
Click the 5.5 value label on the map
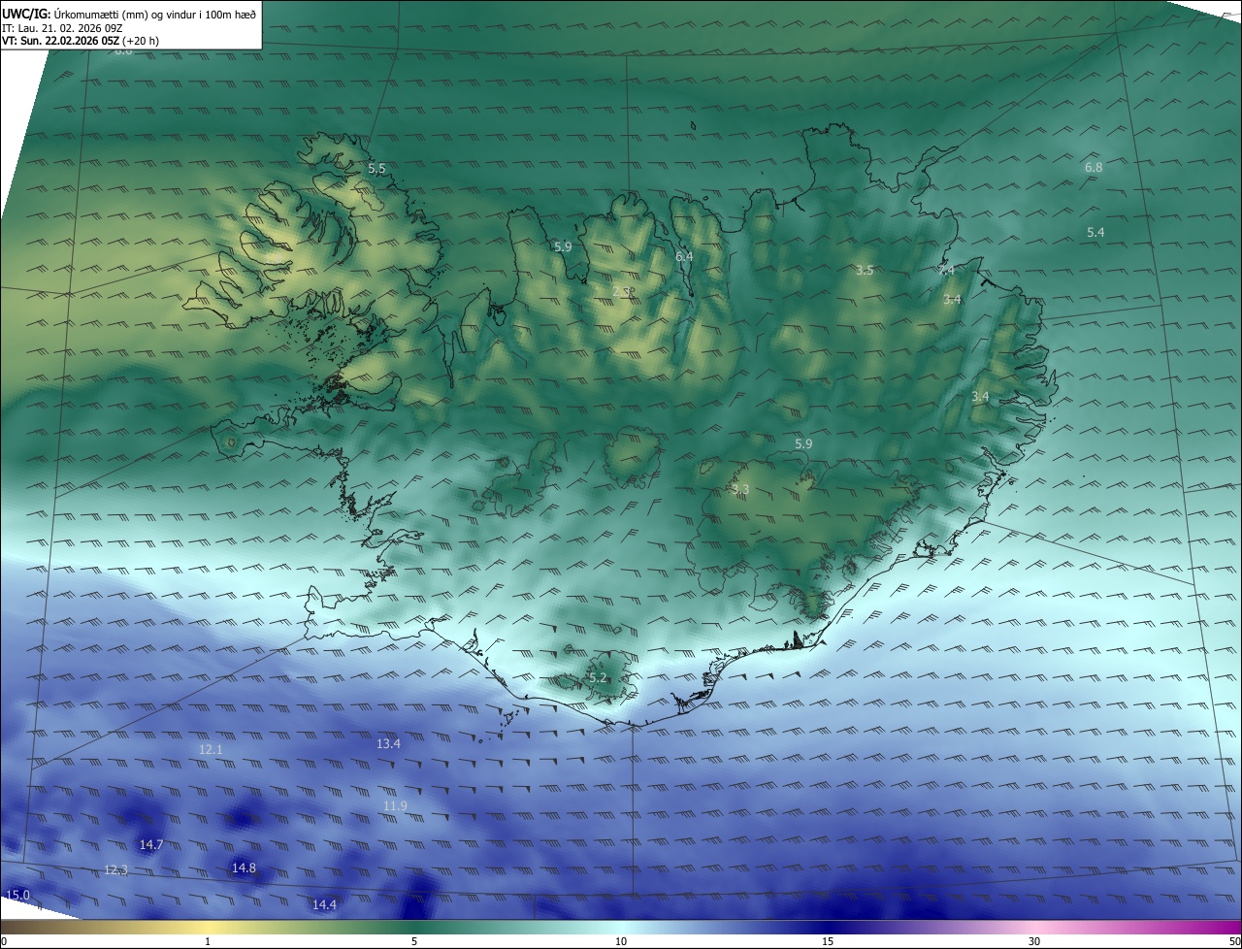(x=376, y=169)
